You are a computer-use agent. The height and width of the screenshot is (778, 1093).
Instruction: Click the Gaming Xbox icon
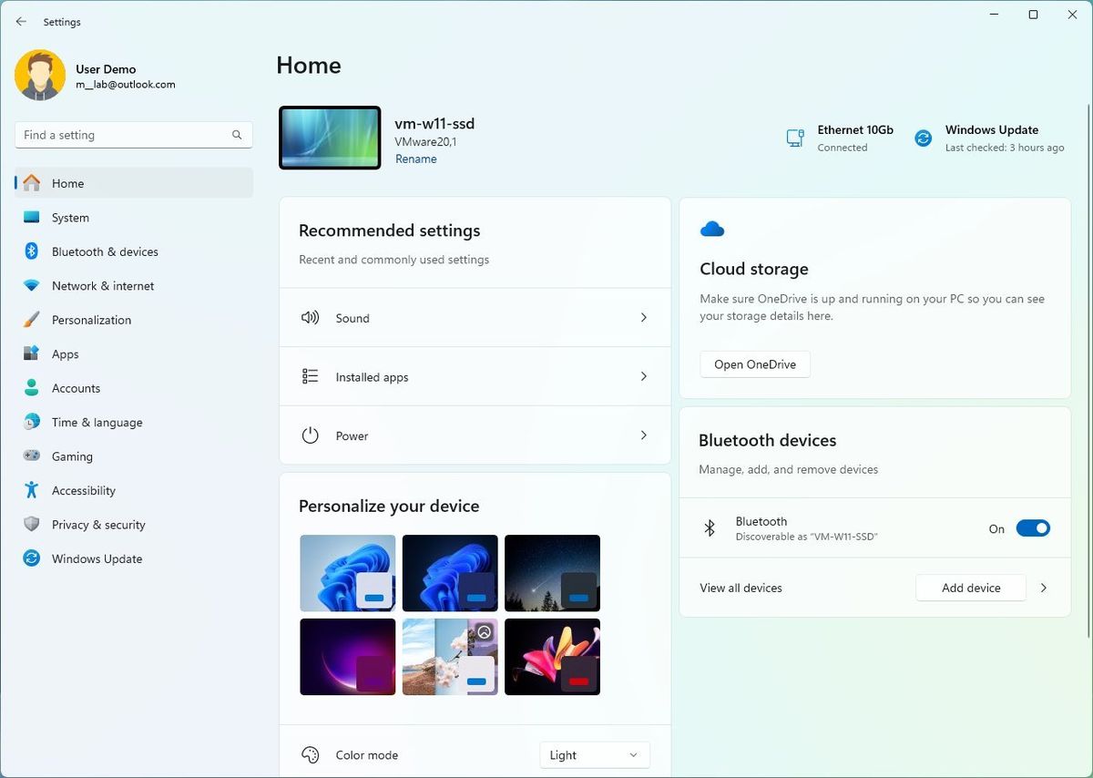click(31, 456)
